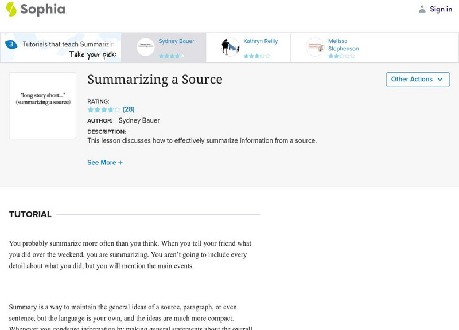459x330 pixels.
Task: Click the "long story short" lesson thumbnail
Action: pyautogui.click(x=42, y=105)
